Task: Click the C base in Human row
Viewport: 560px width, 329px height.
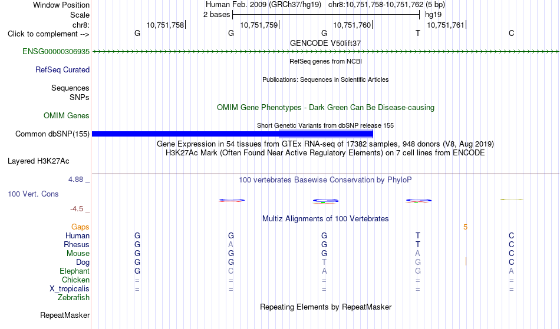Action: (x=512, y=236)
